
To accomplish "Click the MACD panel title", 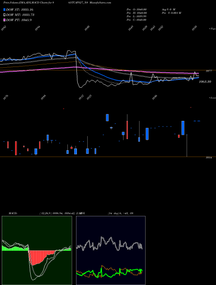I will (13, 213).
